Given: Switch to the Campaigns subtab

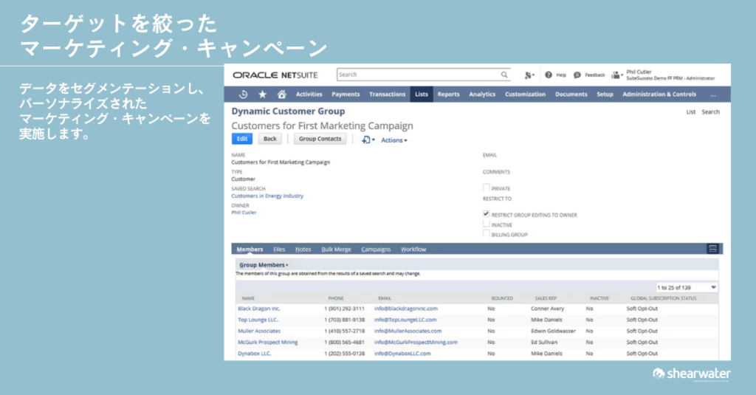Looking at the screenshot, I should click(x=376, y=250).
